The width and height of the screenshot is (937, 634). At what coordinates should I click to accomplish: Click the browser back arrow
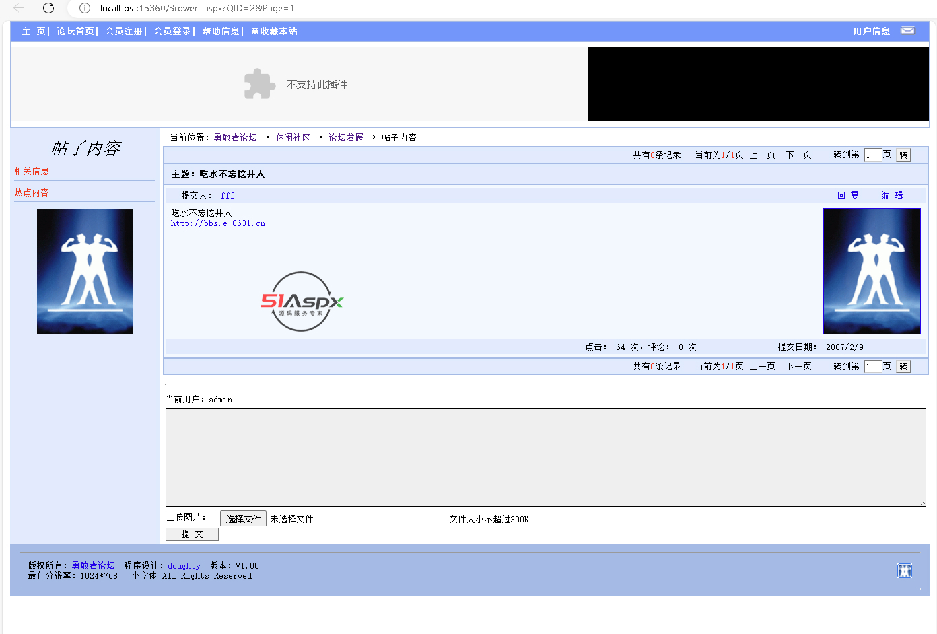[x=19, y=8]
